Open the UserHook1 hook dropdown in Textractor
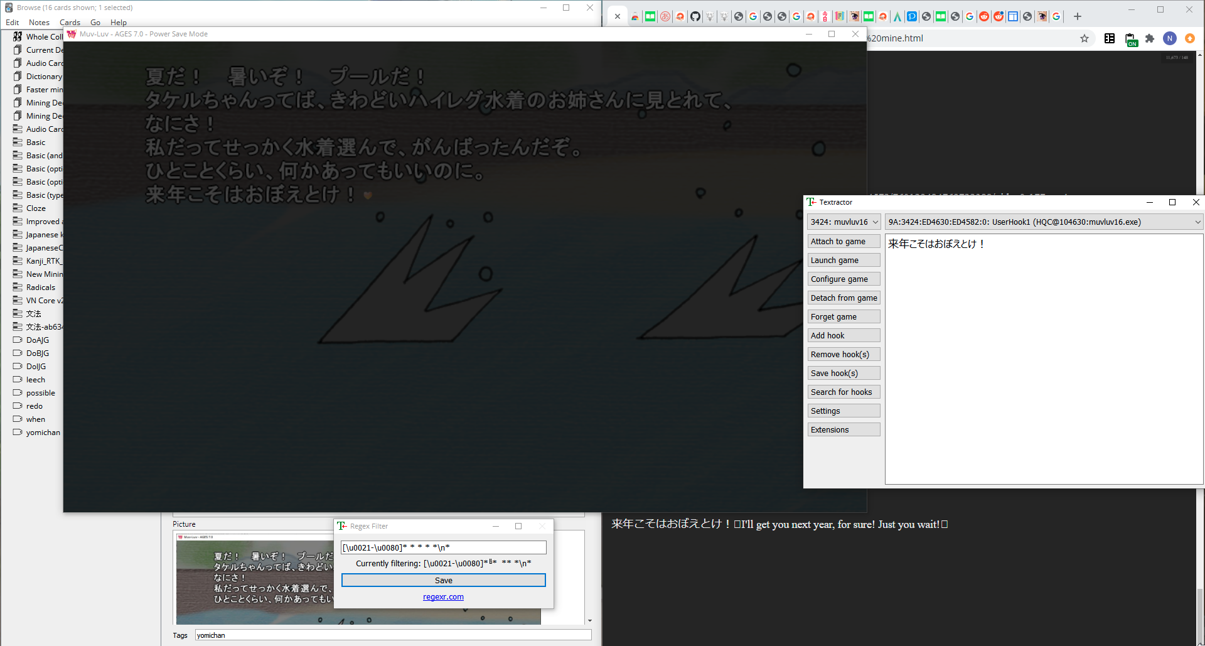This screenshot has height=646, width=1205. click(1043, 222)
